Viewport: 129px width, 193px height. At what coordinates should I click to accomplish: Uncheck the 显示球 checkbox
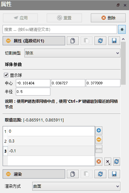[x=6, y=75]
